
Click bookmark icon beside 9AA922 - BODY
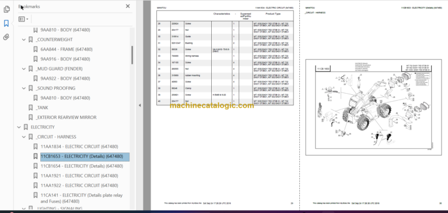pyautogui.click(x=36, y=79)
